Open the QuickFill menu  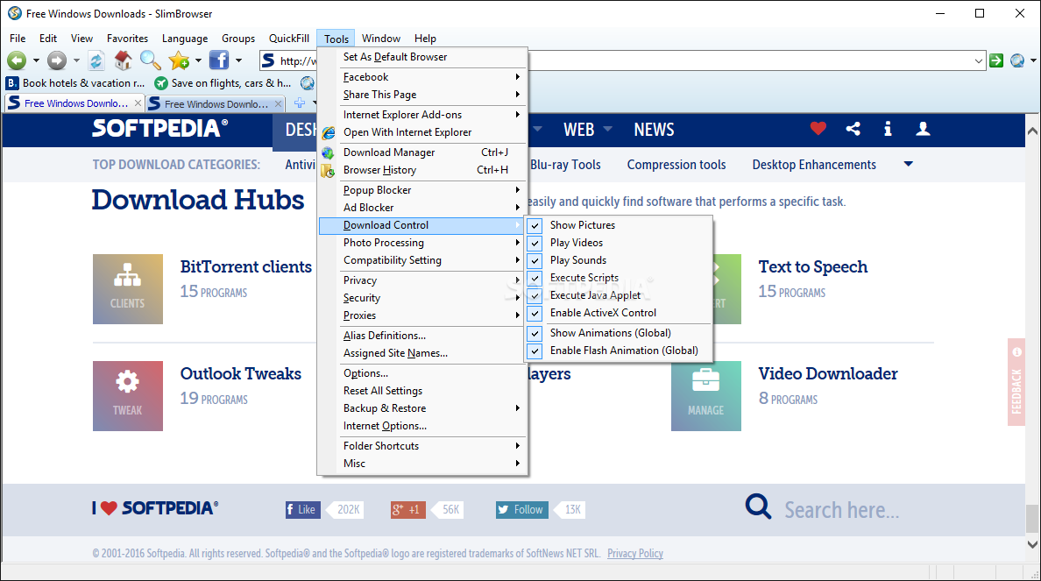[289, 39]
